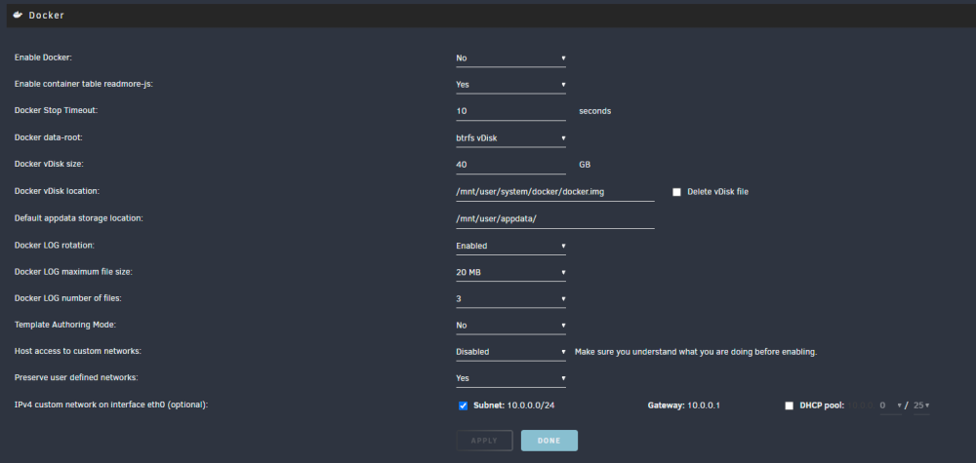Click the 'Docker vDisk size:' label

(x=49, y=164)
